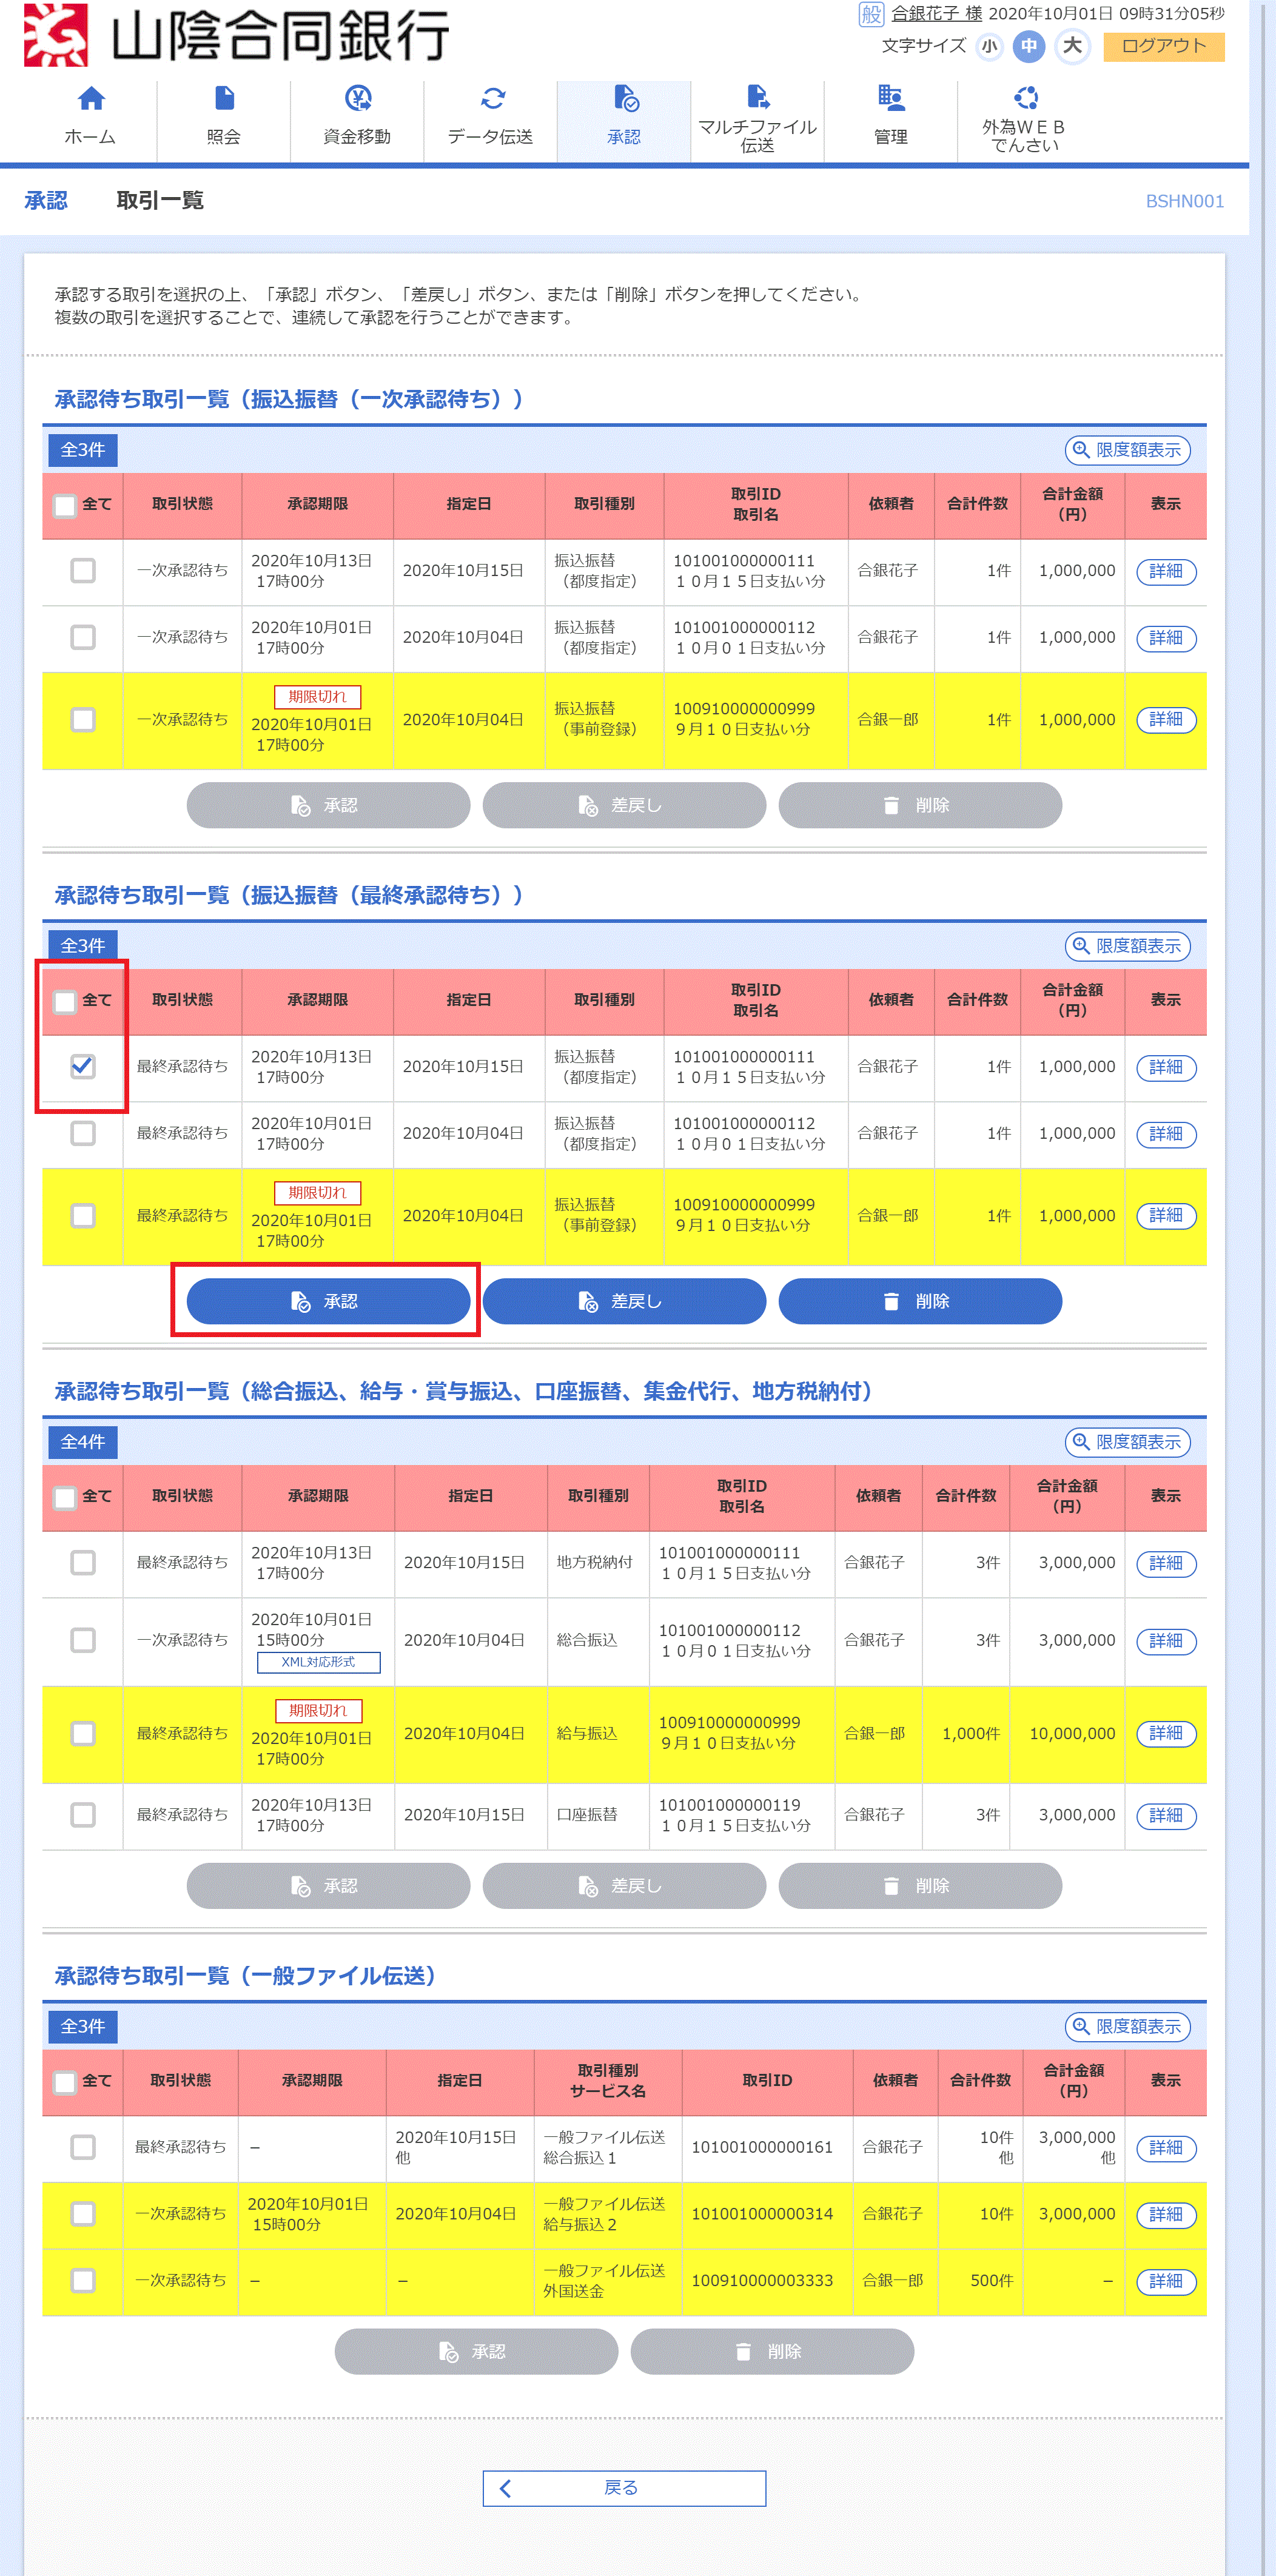Screen dimensions: 1276x2576
Task: Go back with 戻る button
Action: pos(624,2488)
